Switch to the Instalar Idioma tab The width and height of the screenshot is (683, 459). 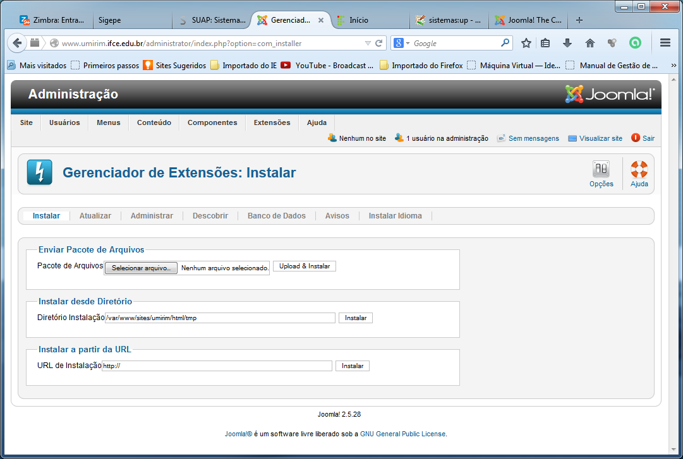tap(395, 216)
